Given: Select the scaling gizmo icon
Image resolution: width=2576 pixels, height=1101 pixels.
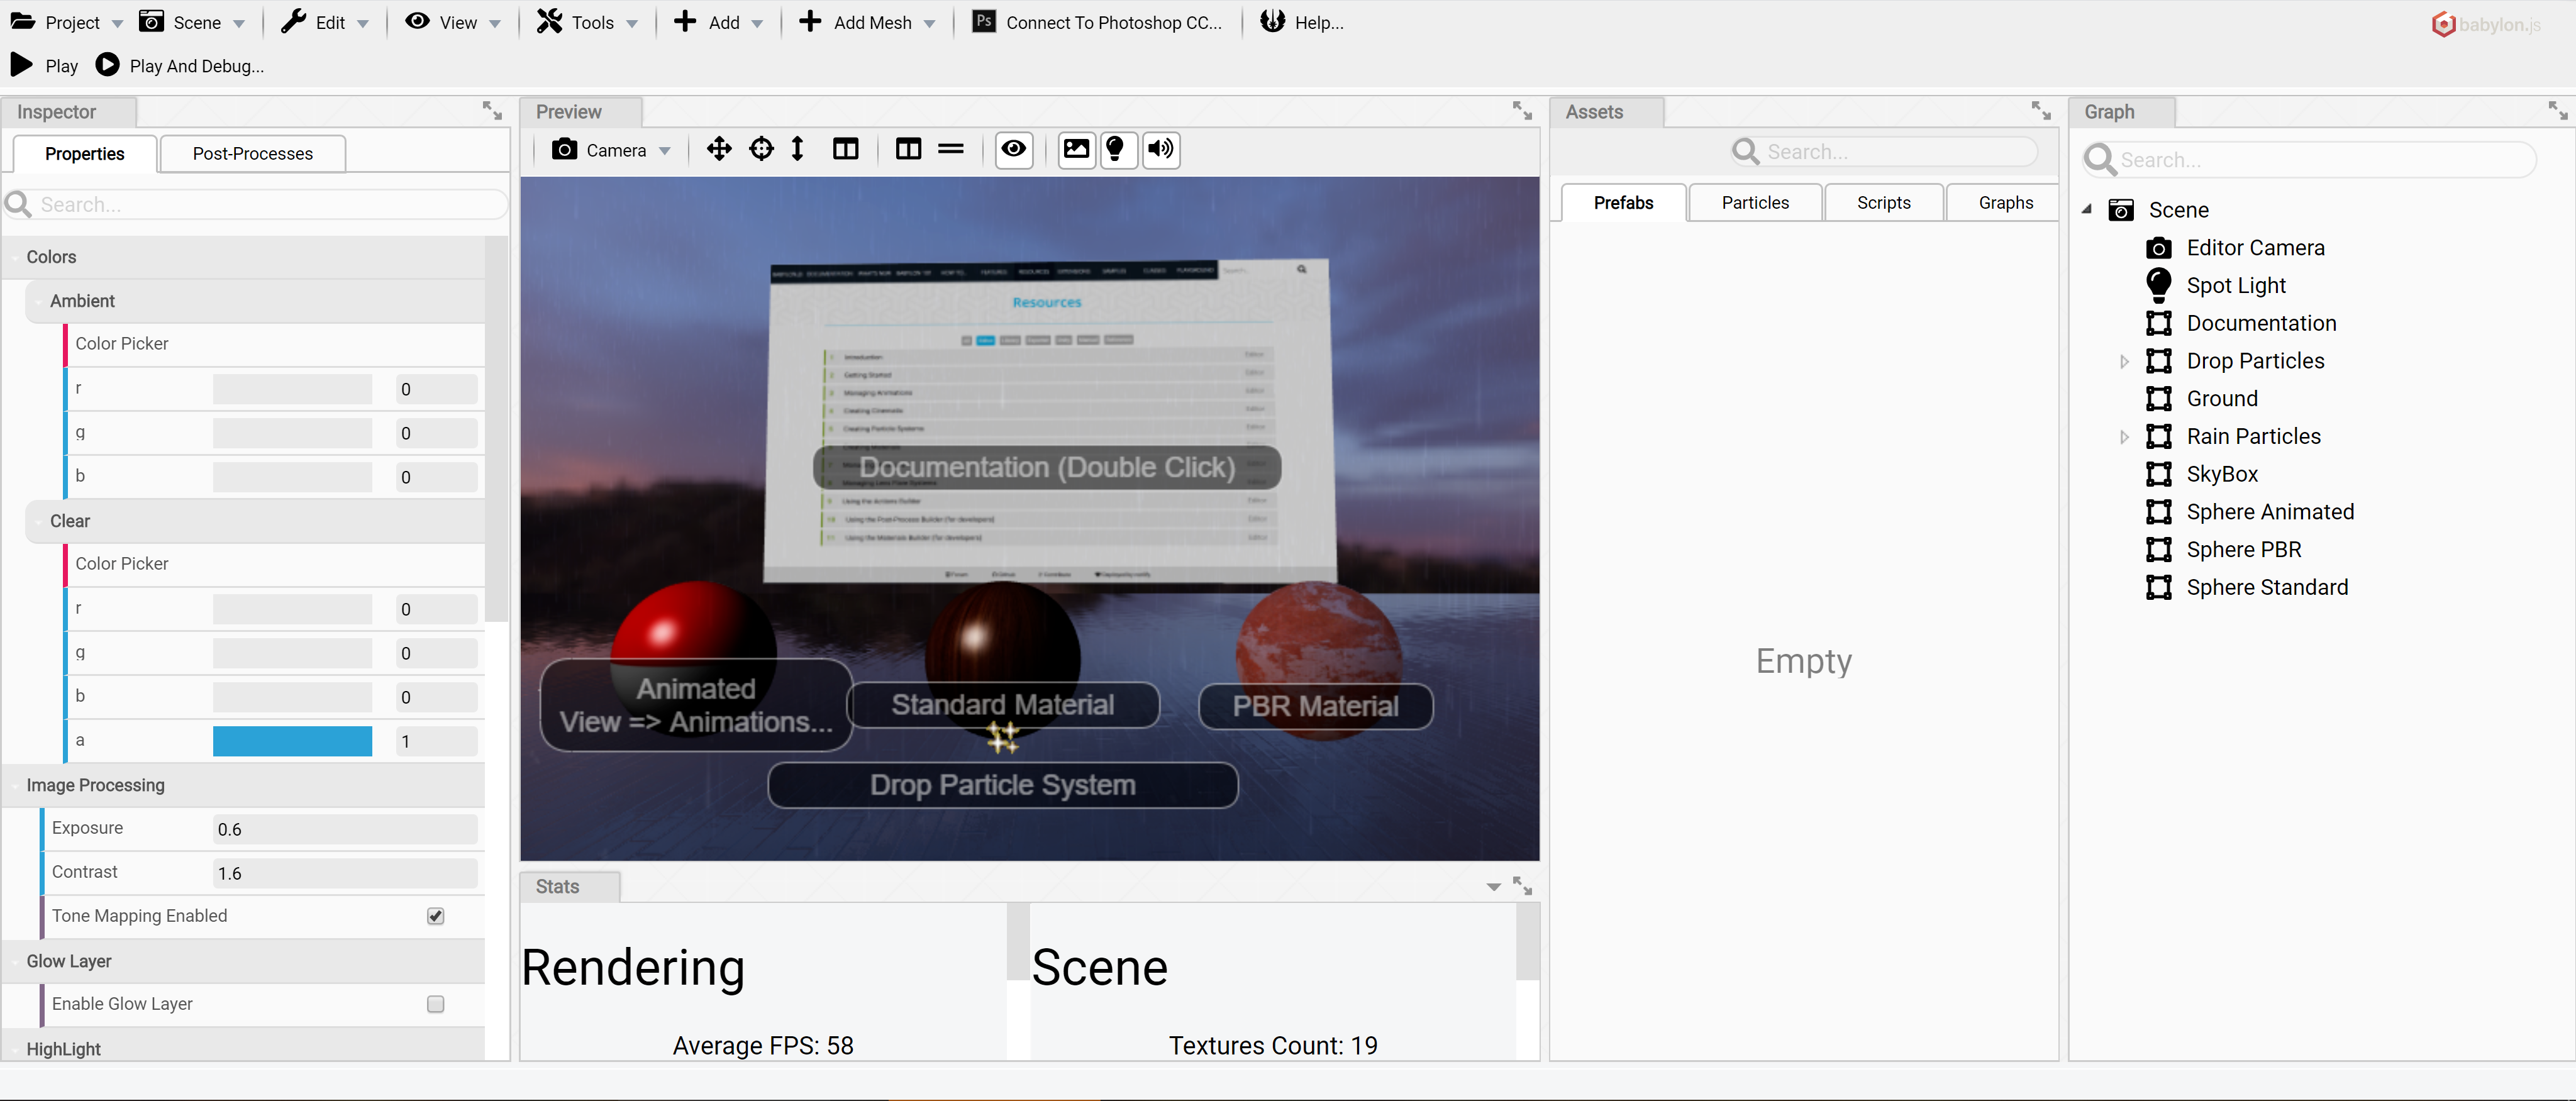Looking at the screenshot, I should [x=797, y=150].
